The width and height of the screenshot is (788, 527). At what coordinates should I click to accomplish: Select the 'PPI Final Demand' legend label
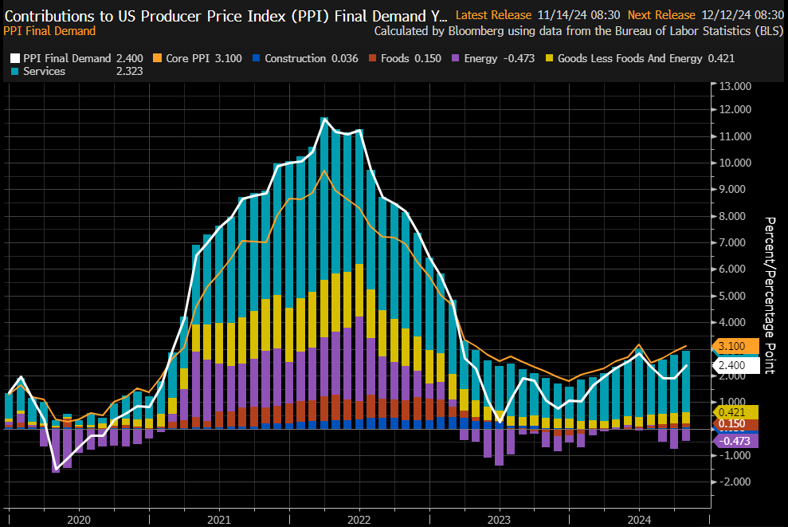[67, 58]
